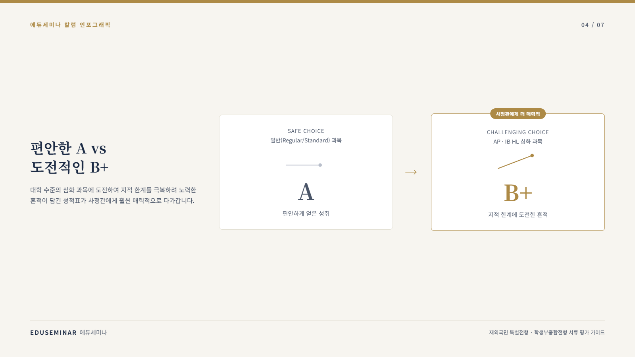Image resolution: width=635 pixels, height=357 pixels.
Task: Click '일반(Regular/Standard) 과목' subtitle
Action: (x=306, y=140)
